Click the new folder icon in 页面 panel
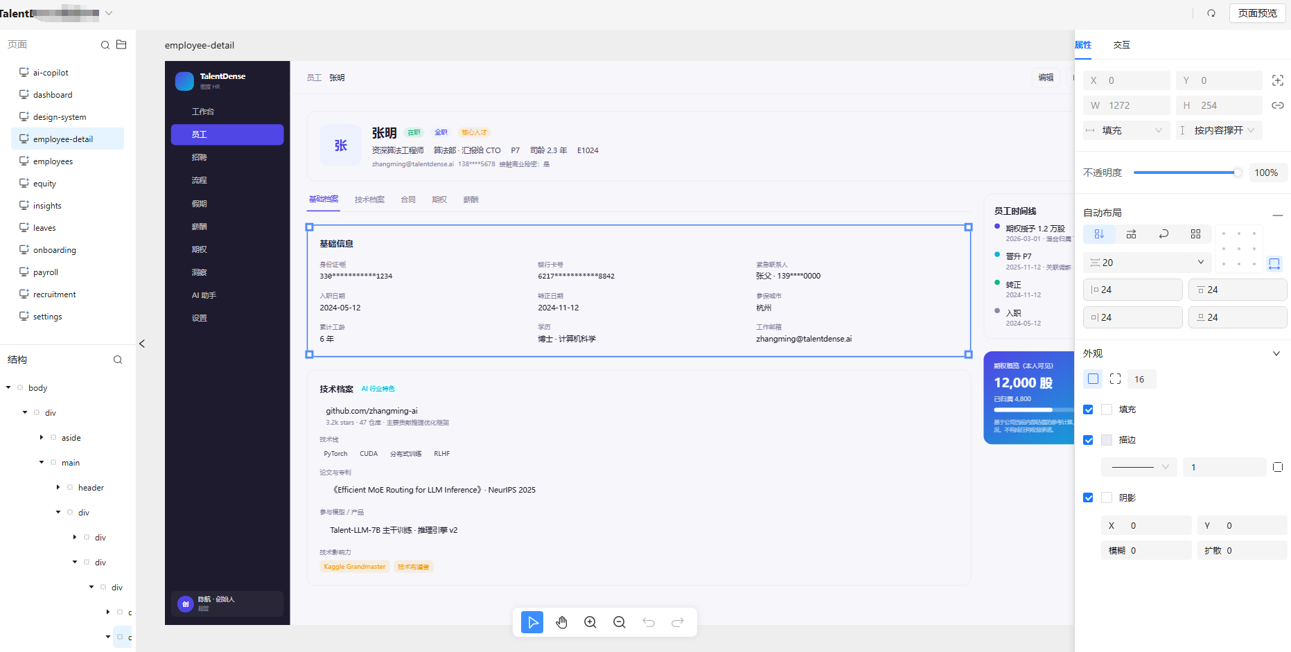 point(121,44)
